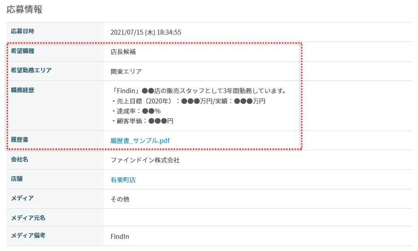Screen dimensions: 418x251
Task: Click the 応募情報 section heading
Action: [x=24, y=9]
